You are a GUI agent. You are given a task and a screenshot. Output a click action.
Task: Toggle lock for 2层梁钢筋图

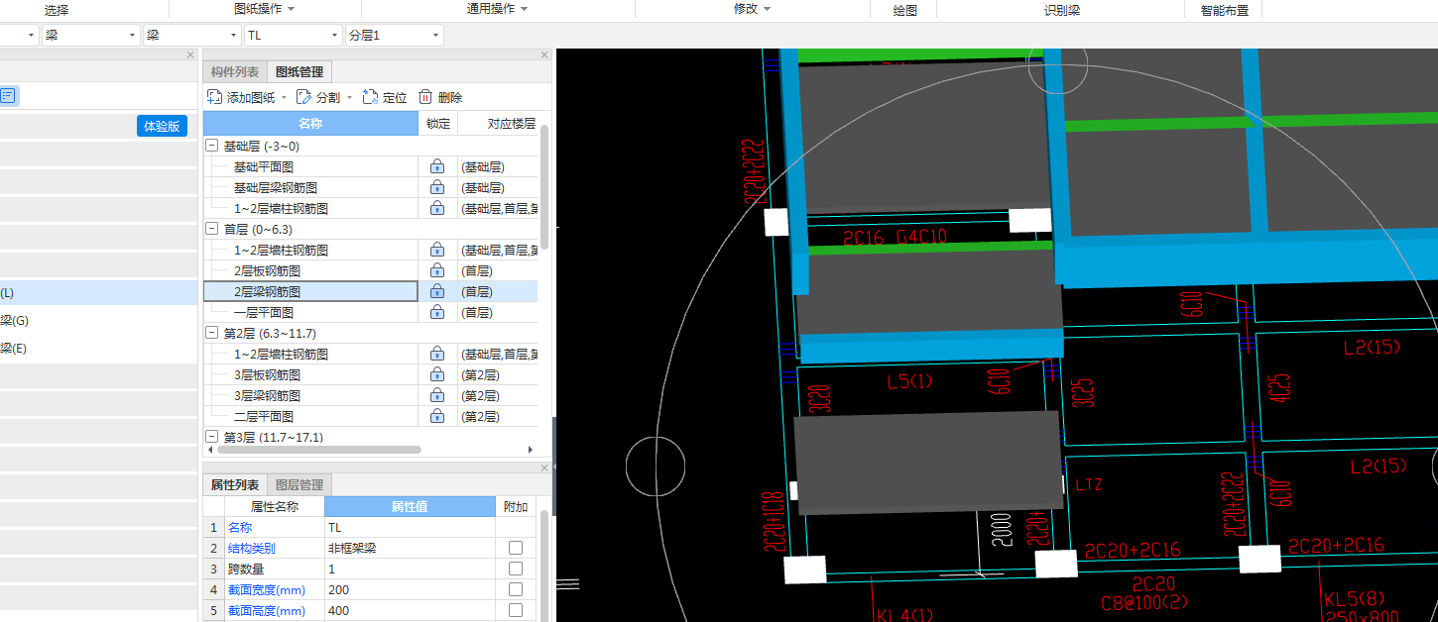tap(436, 292)
